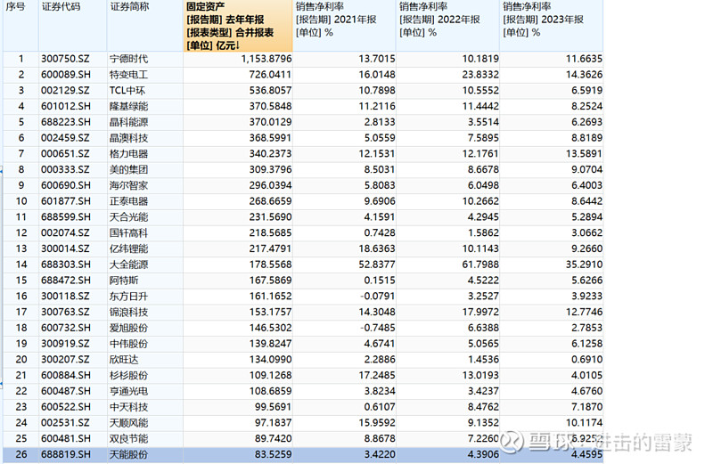Select stock code 300750.SZ

coord(65,59)
